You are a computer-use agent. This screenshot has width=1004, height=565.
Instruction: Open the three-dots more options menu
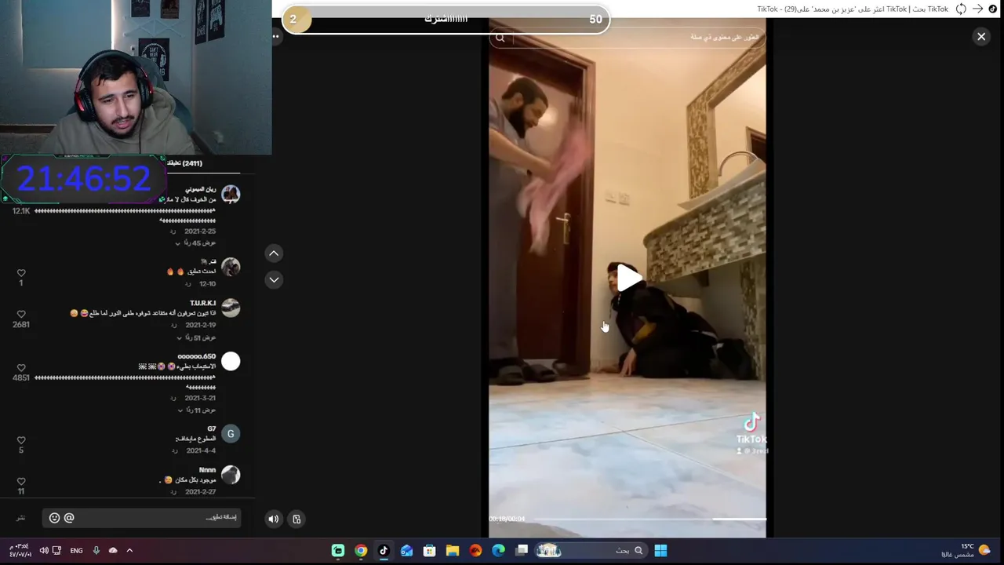click(x=275, y=36)
